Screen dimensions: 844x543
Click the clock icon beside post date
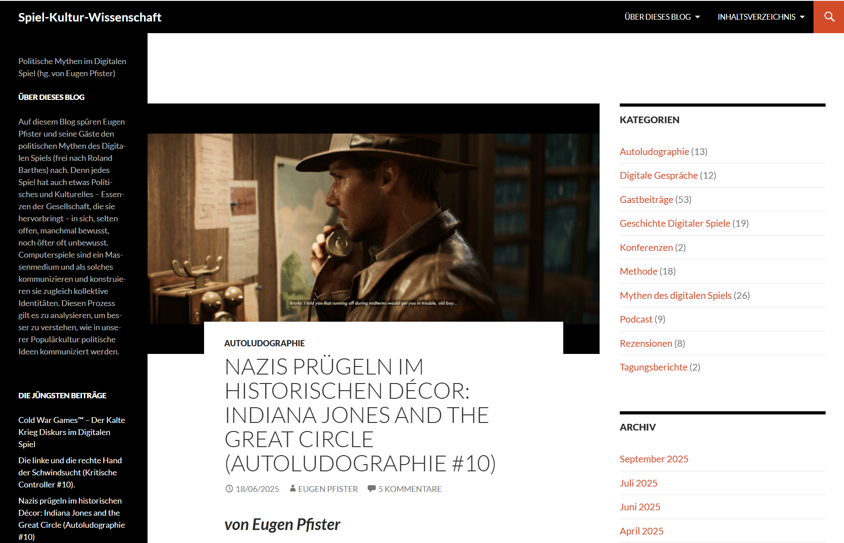coord(229,489)
